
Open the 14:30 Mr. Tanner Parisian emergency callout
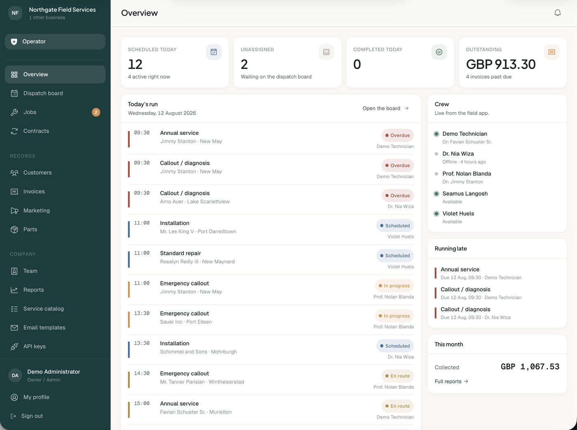pos(271,380)
